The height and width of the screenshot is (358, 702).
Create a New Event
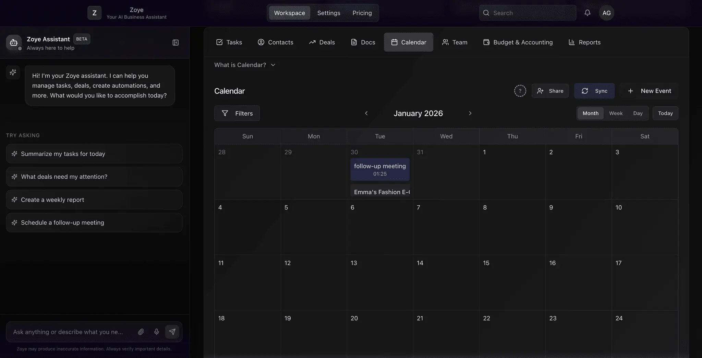pyautogui.click(x=649, y=91)
